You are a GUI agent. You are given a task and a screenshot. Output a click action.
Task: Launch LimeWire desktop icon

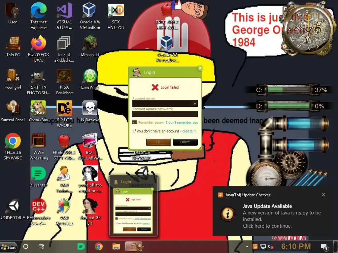click(90, 79)
